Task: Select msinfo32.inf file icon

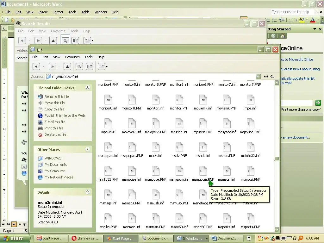Action: tap(251, 147)
